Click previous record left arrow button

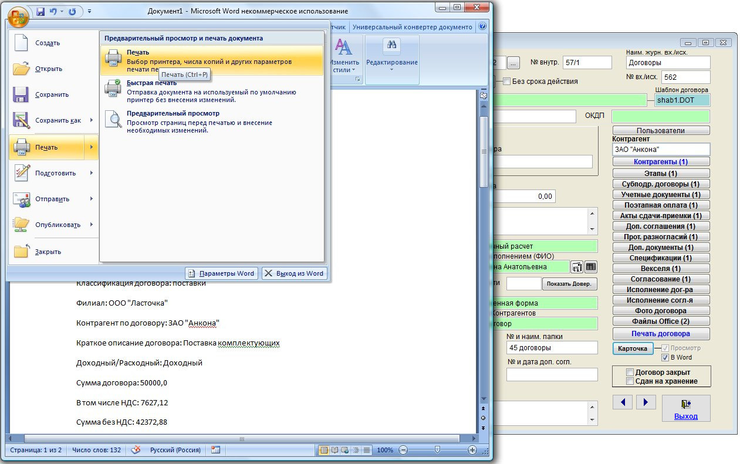[x=623, y=402]
